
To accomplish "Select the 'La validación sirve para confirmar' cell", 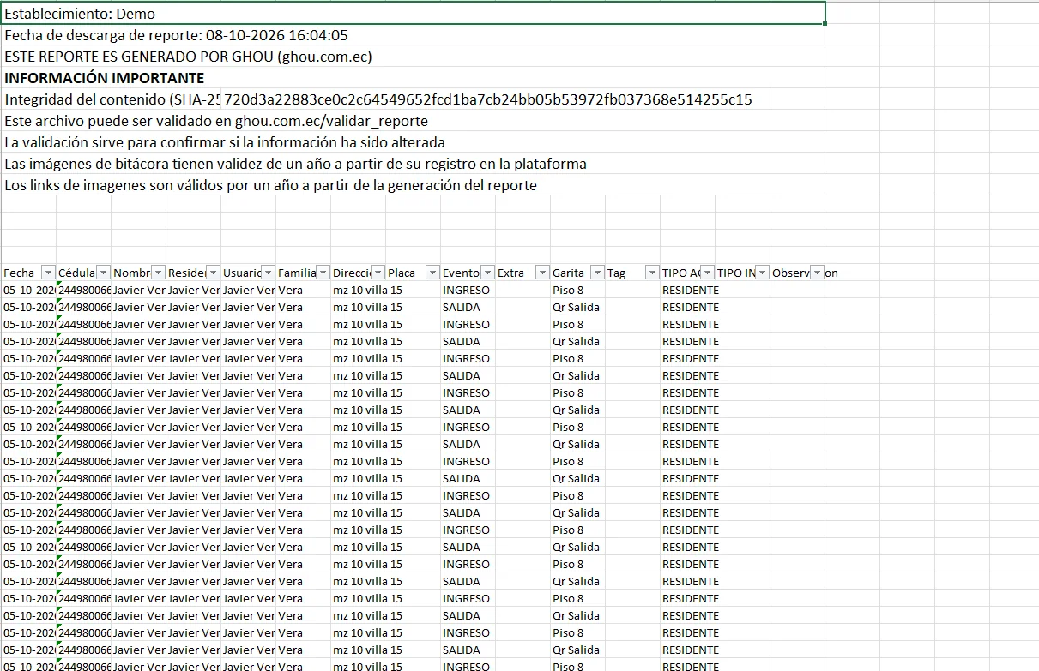I will [x=413, y=142].
